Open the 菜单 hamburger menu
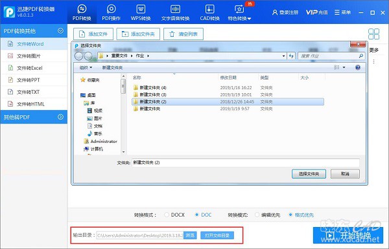Viewport: 389px width, 249px height. pyautogui.click(x=342, y=12)
